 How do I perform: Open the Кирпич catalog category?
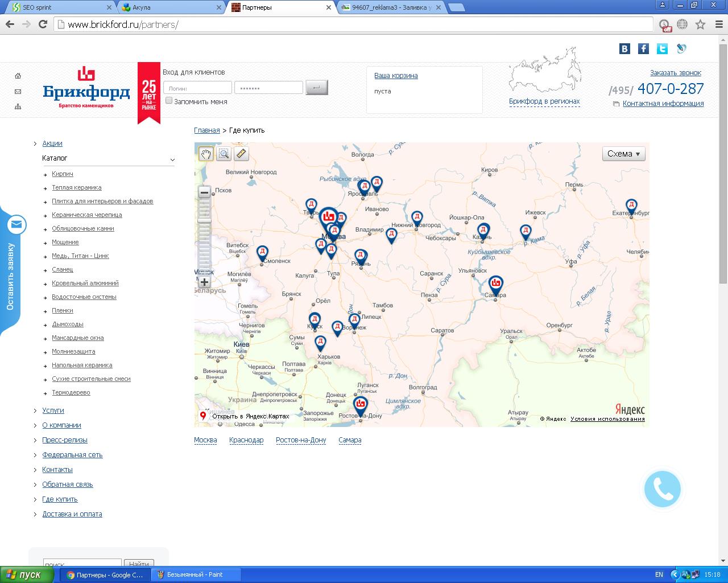click(x=63, y=174)
